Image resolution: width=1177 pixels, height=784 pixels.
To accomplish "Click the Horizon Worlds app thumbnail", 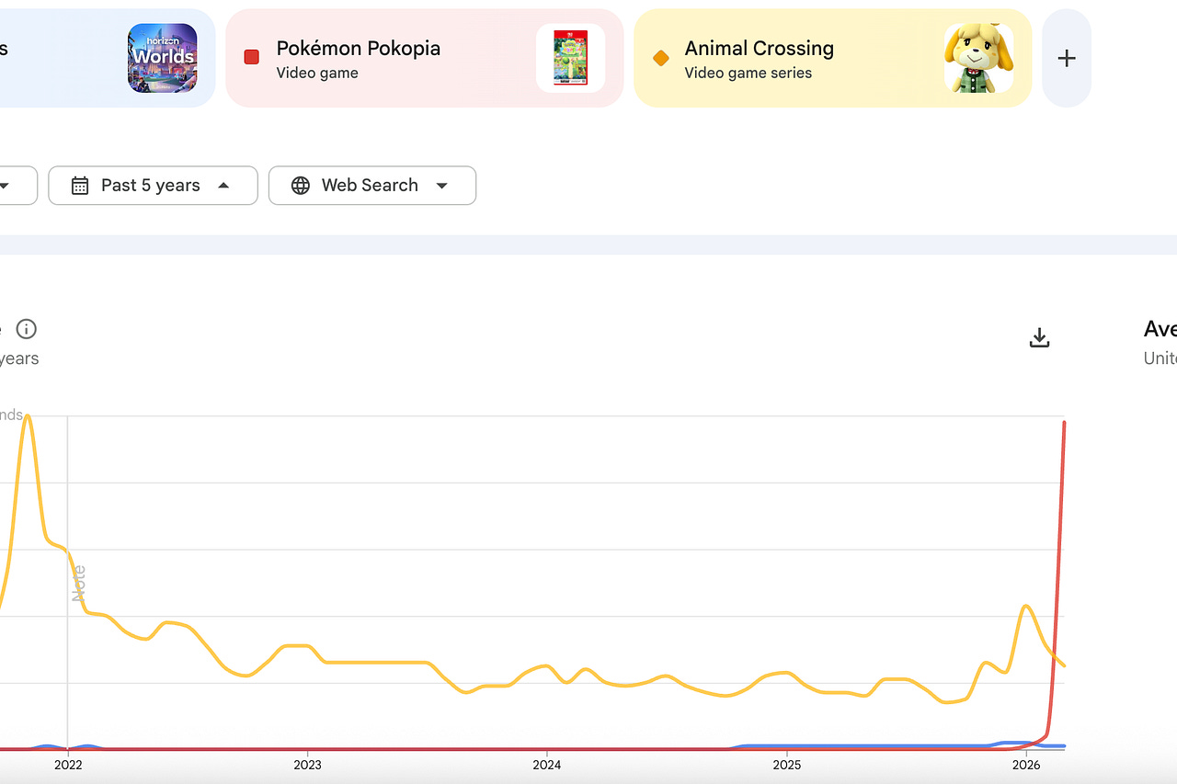I will tap(163, 58).
